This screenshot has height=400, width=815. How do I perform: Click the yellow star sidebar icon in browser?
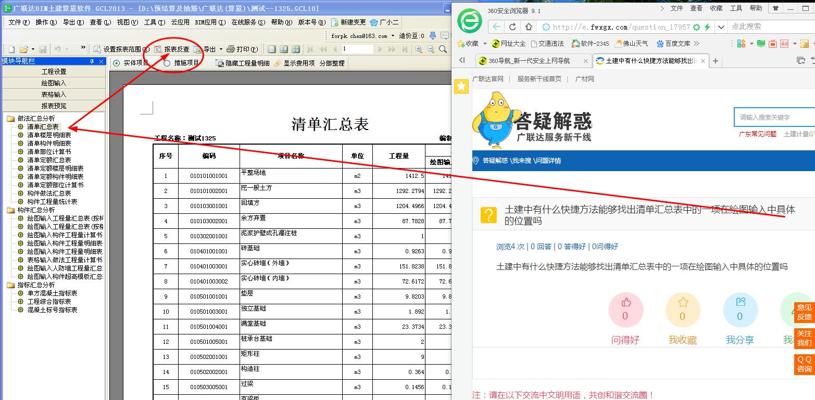[461, 86]
